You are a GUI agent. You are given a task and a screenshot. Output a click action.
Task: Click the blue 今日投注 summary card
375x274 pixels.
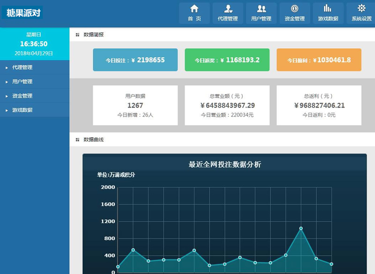pos(136,59)
